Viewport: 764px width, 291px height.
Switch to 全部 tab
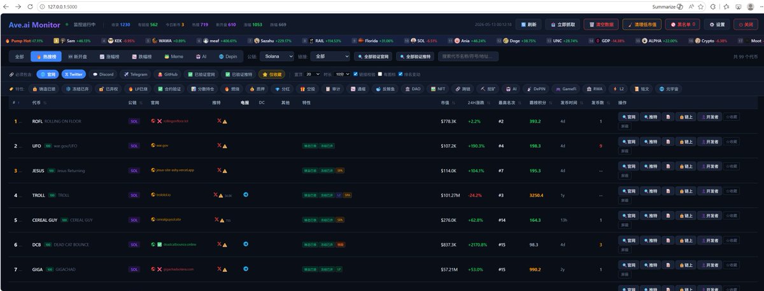click(20, 56)
